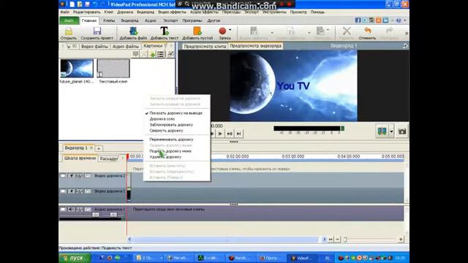The image size is (468, 263).
Task: Open the Инструменты menu in menu bar
Action: (274, 12)
